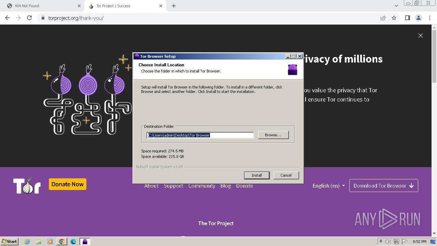
Task: Open the Support footer link
Action: (x=173, y=186)
